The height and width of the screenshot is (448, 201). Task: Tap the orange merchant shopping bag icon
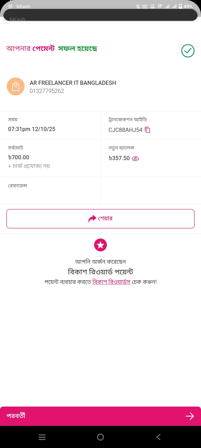coord(16,87)
